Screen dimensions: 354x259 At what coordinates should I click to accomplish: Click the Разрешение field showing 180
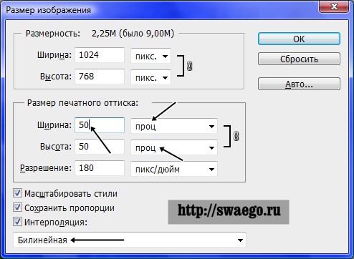100,168
